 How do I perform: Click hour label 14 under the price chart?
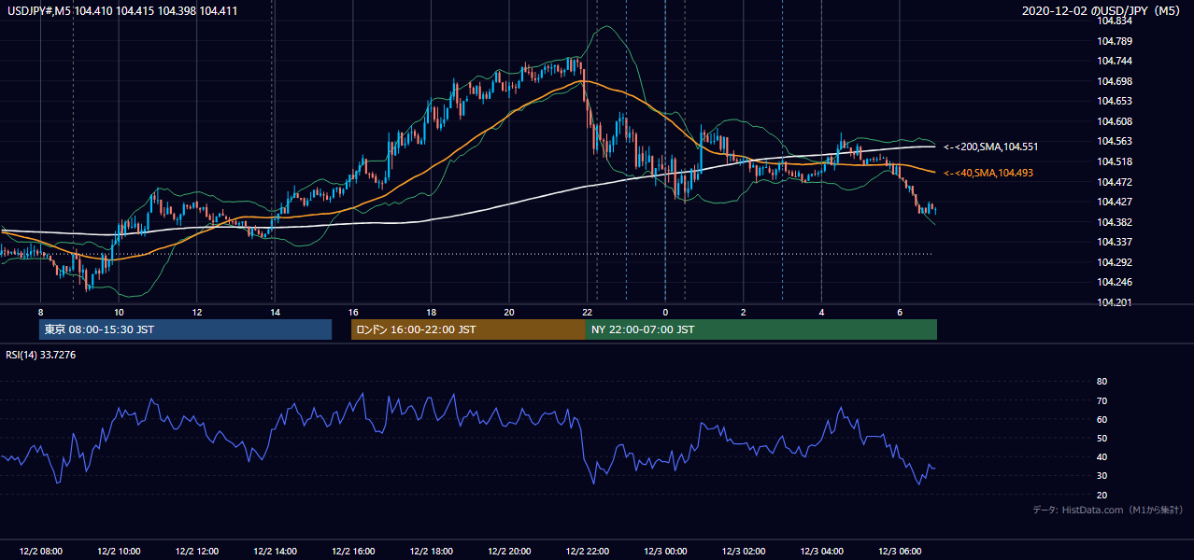(275, 312)
